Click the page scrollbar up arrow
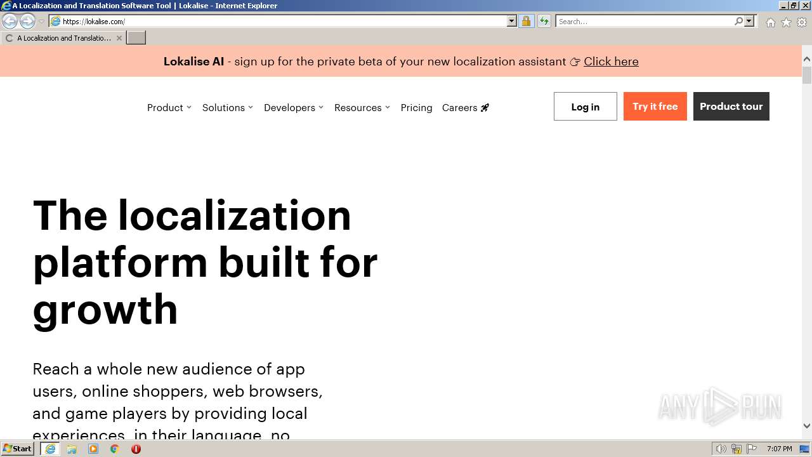Image resolution: width=812 pixels, height=457 pixels. point(807,59)
